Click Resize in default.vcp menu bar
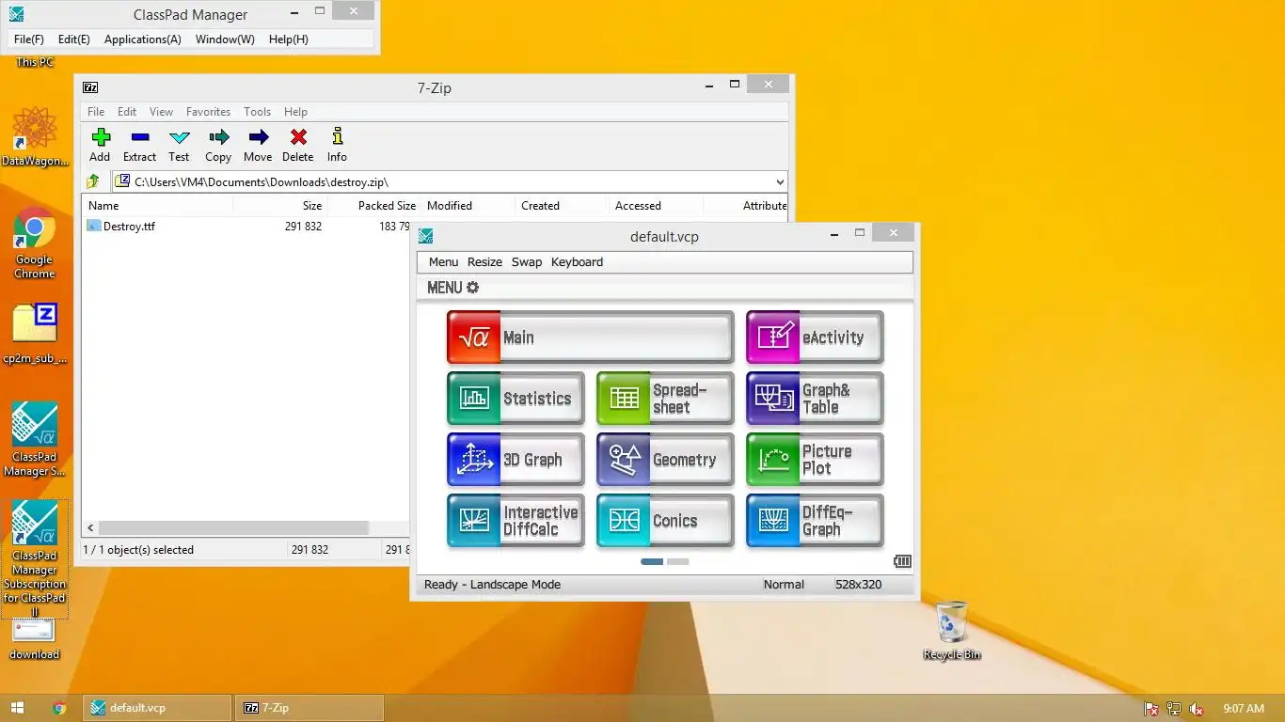Viewport: 1285px width, 722px height. 484,262
